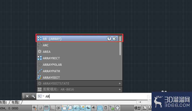Select the AR (ARRAY) command suggestion
192x111 pixels.
77,39
